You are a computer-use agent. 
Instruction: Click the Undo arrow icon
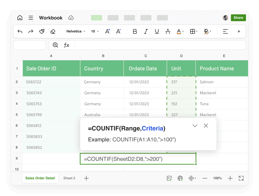tap(20, 32)
